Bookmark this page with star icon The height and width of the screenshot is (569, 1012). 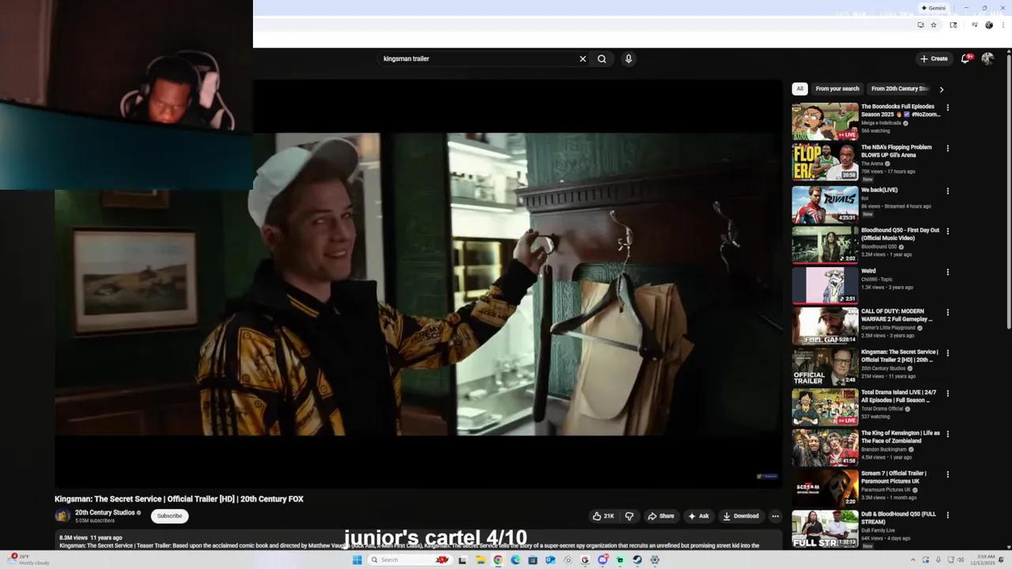click(x=934, y=25)
